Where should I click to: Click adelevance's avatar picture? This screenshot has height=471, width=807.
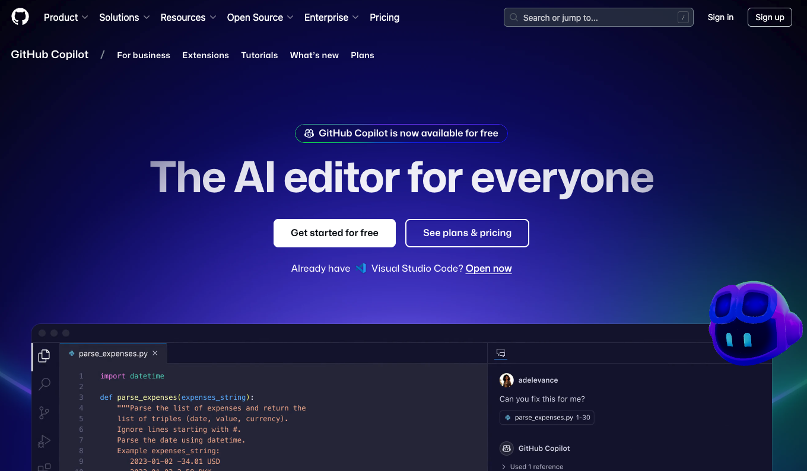506,380
